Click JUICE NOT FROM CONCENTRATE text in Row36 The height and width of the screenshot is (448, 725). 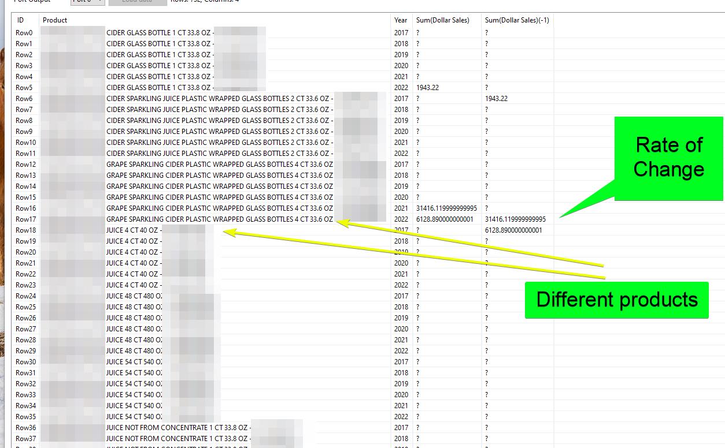click(178, 428)
